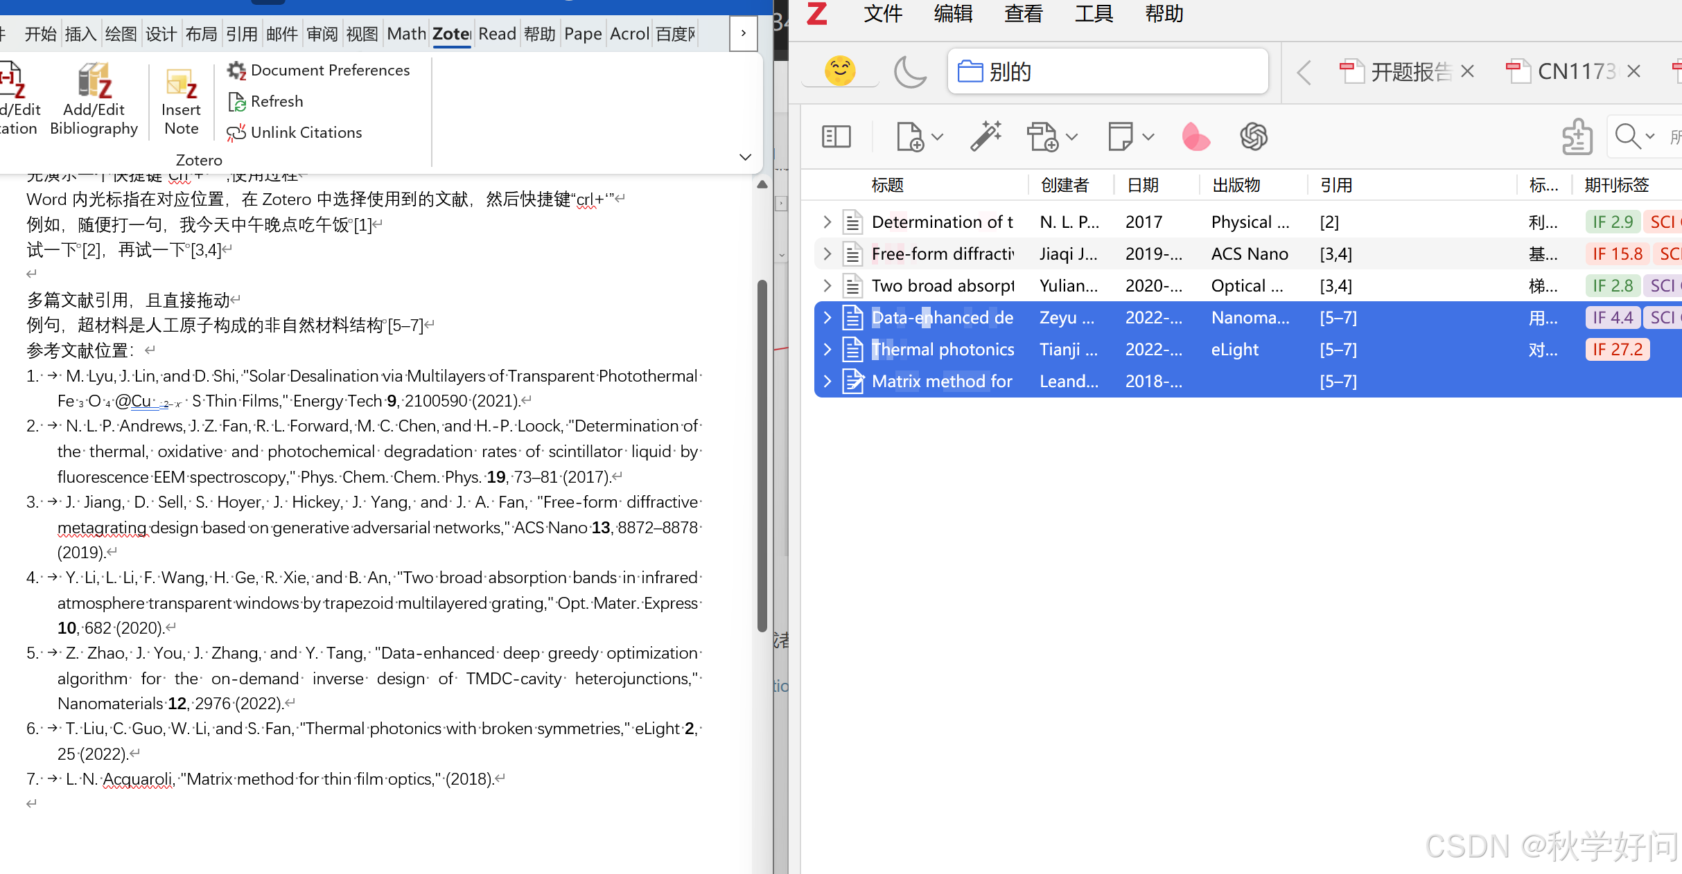Expand the Determination of t item row
1682x874 pixels.
pyautogui.click(x=827, y=222)
